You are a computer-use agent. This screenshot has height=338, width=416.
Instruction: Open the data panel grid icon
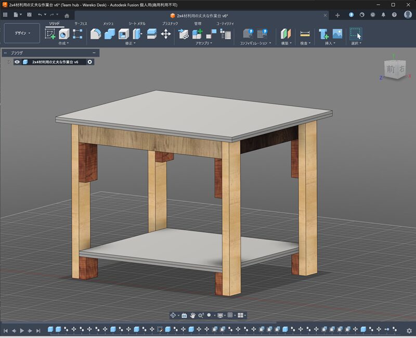(5, 15)
